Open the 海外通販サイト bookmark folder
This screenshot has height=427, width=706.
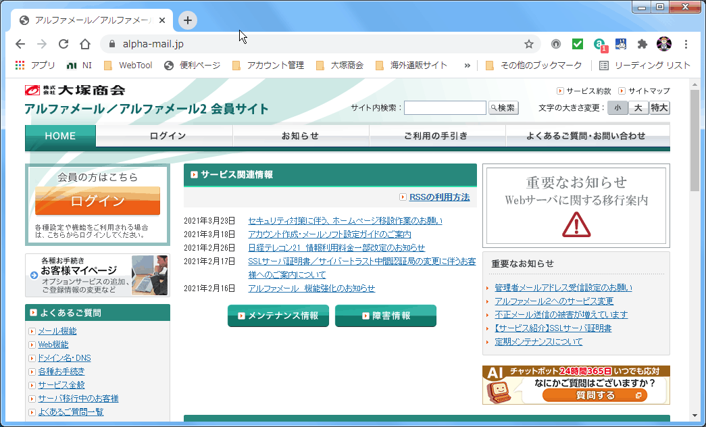[411, 66]
